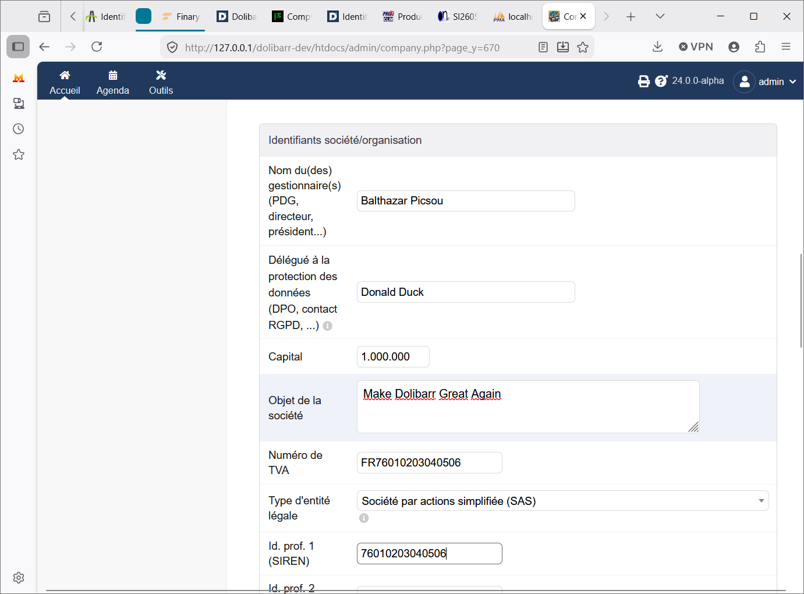This screenshot has width=804, height=594.
Task: Click the textarea resize handle
Action: pyautogui.click(x=693, y=427)
